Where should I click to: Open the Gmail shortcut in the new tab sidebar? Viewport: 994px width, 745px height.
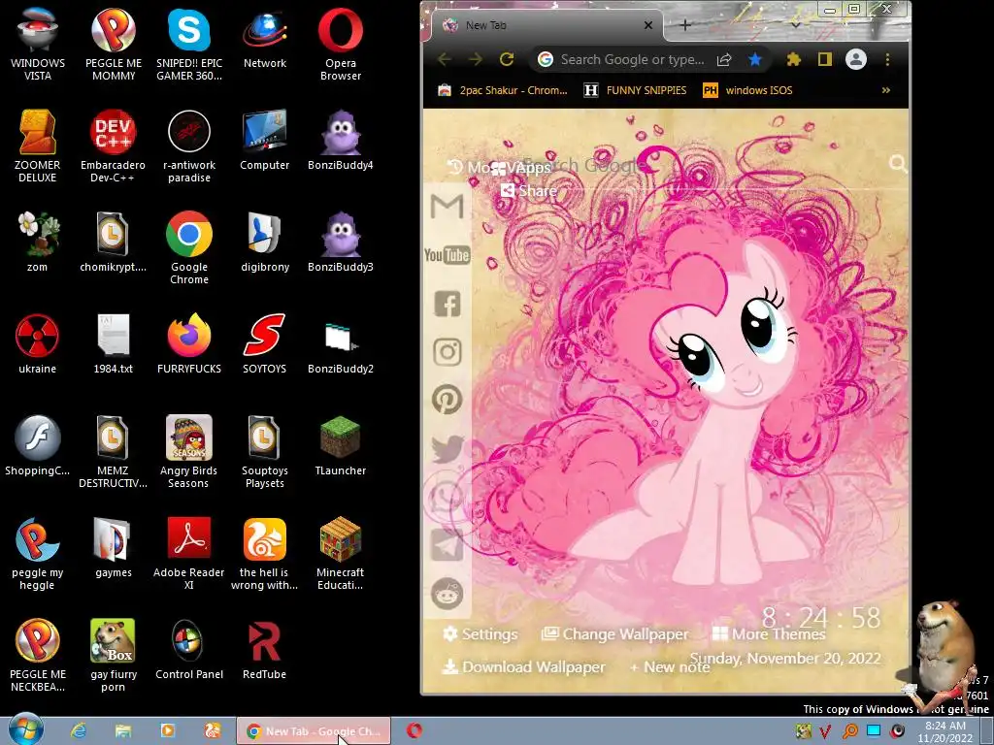447,207
